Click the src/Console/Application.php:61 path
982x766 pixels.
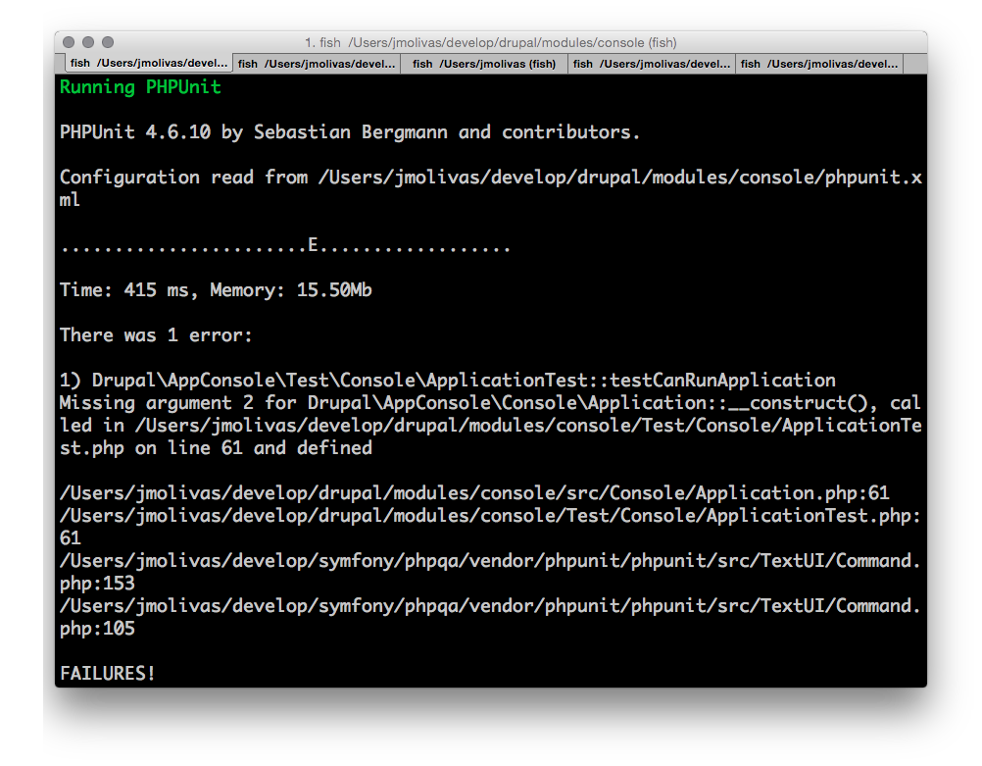(474, 493)
